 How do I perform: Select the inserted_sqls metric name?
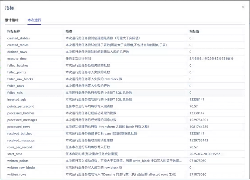(17, 99)
